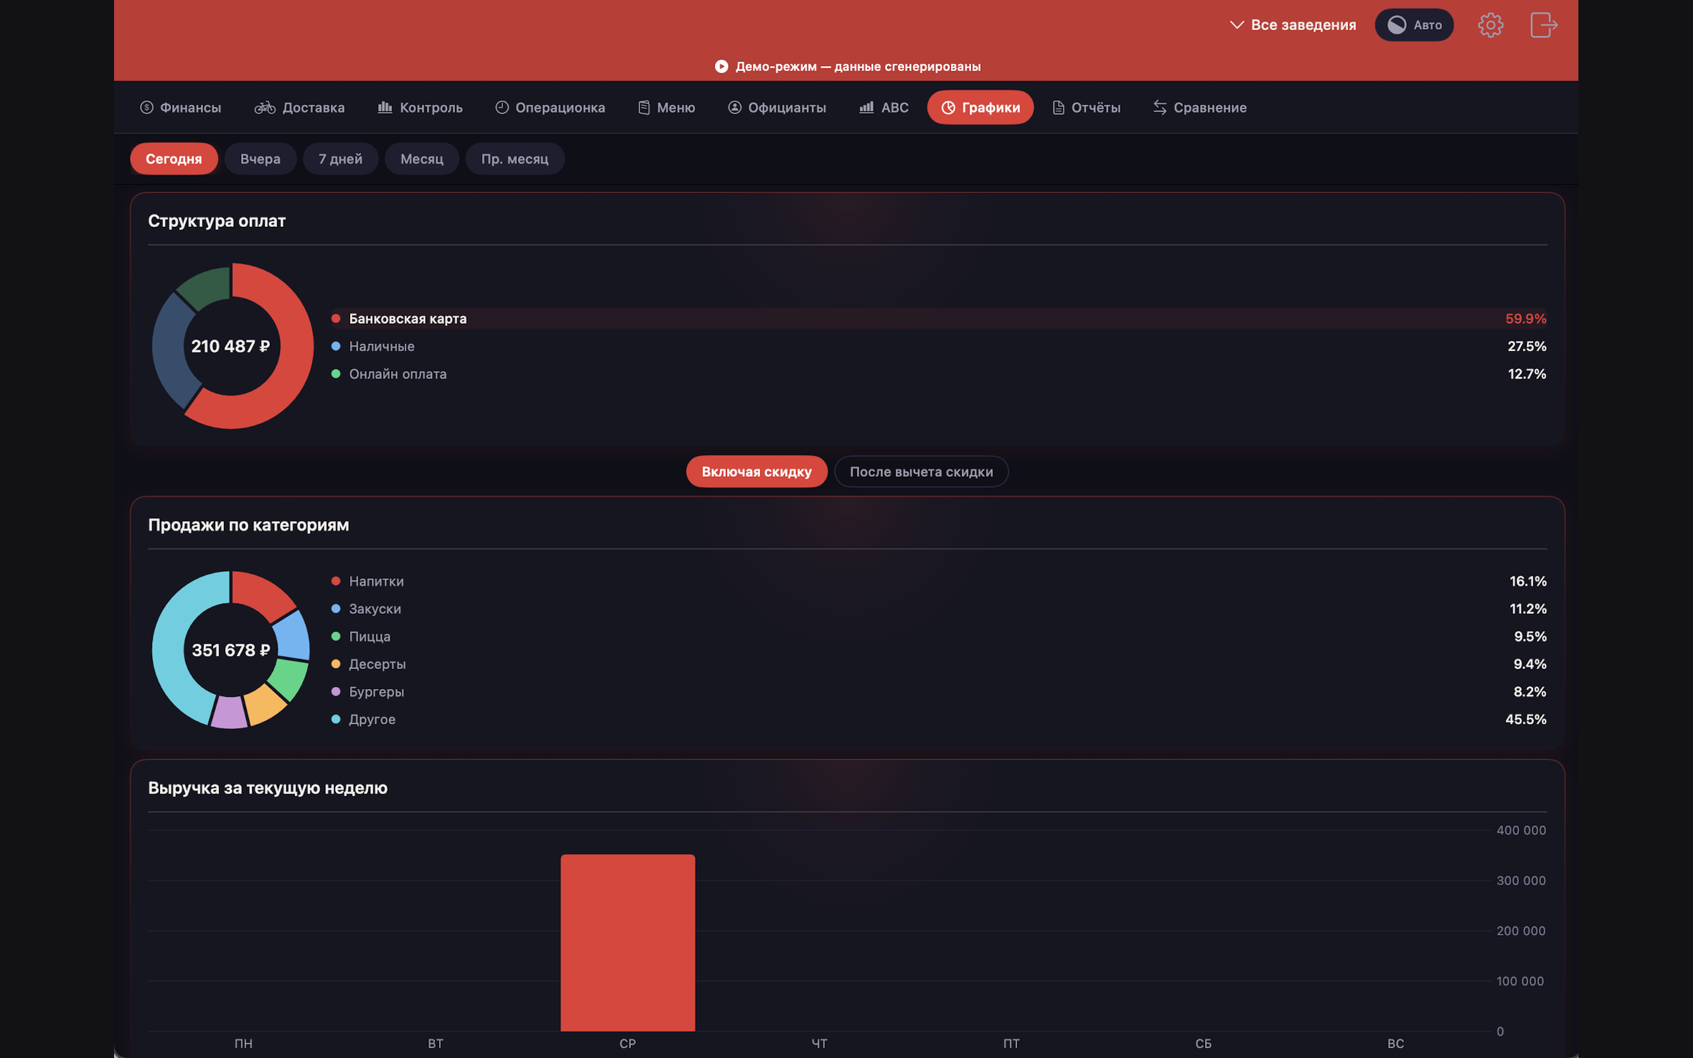Screen dimensions: 1693x1058
Task: Toggle the Авто theme switch
Action: pos(1414,25)
